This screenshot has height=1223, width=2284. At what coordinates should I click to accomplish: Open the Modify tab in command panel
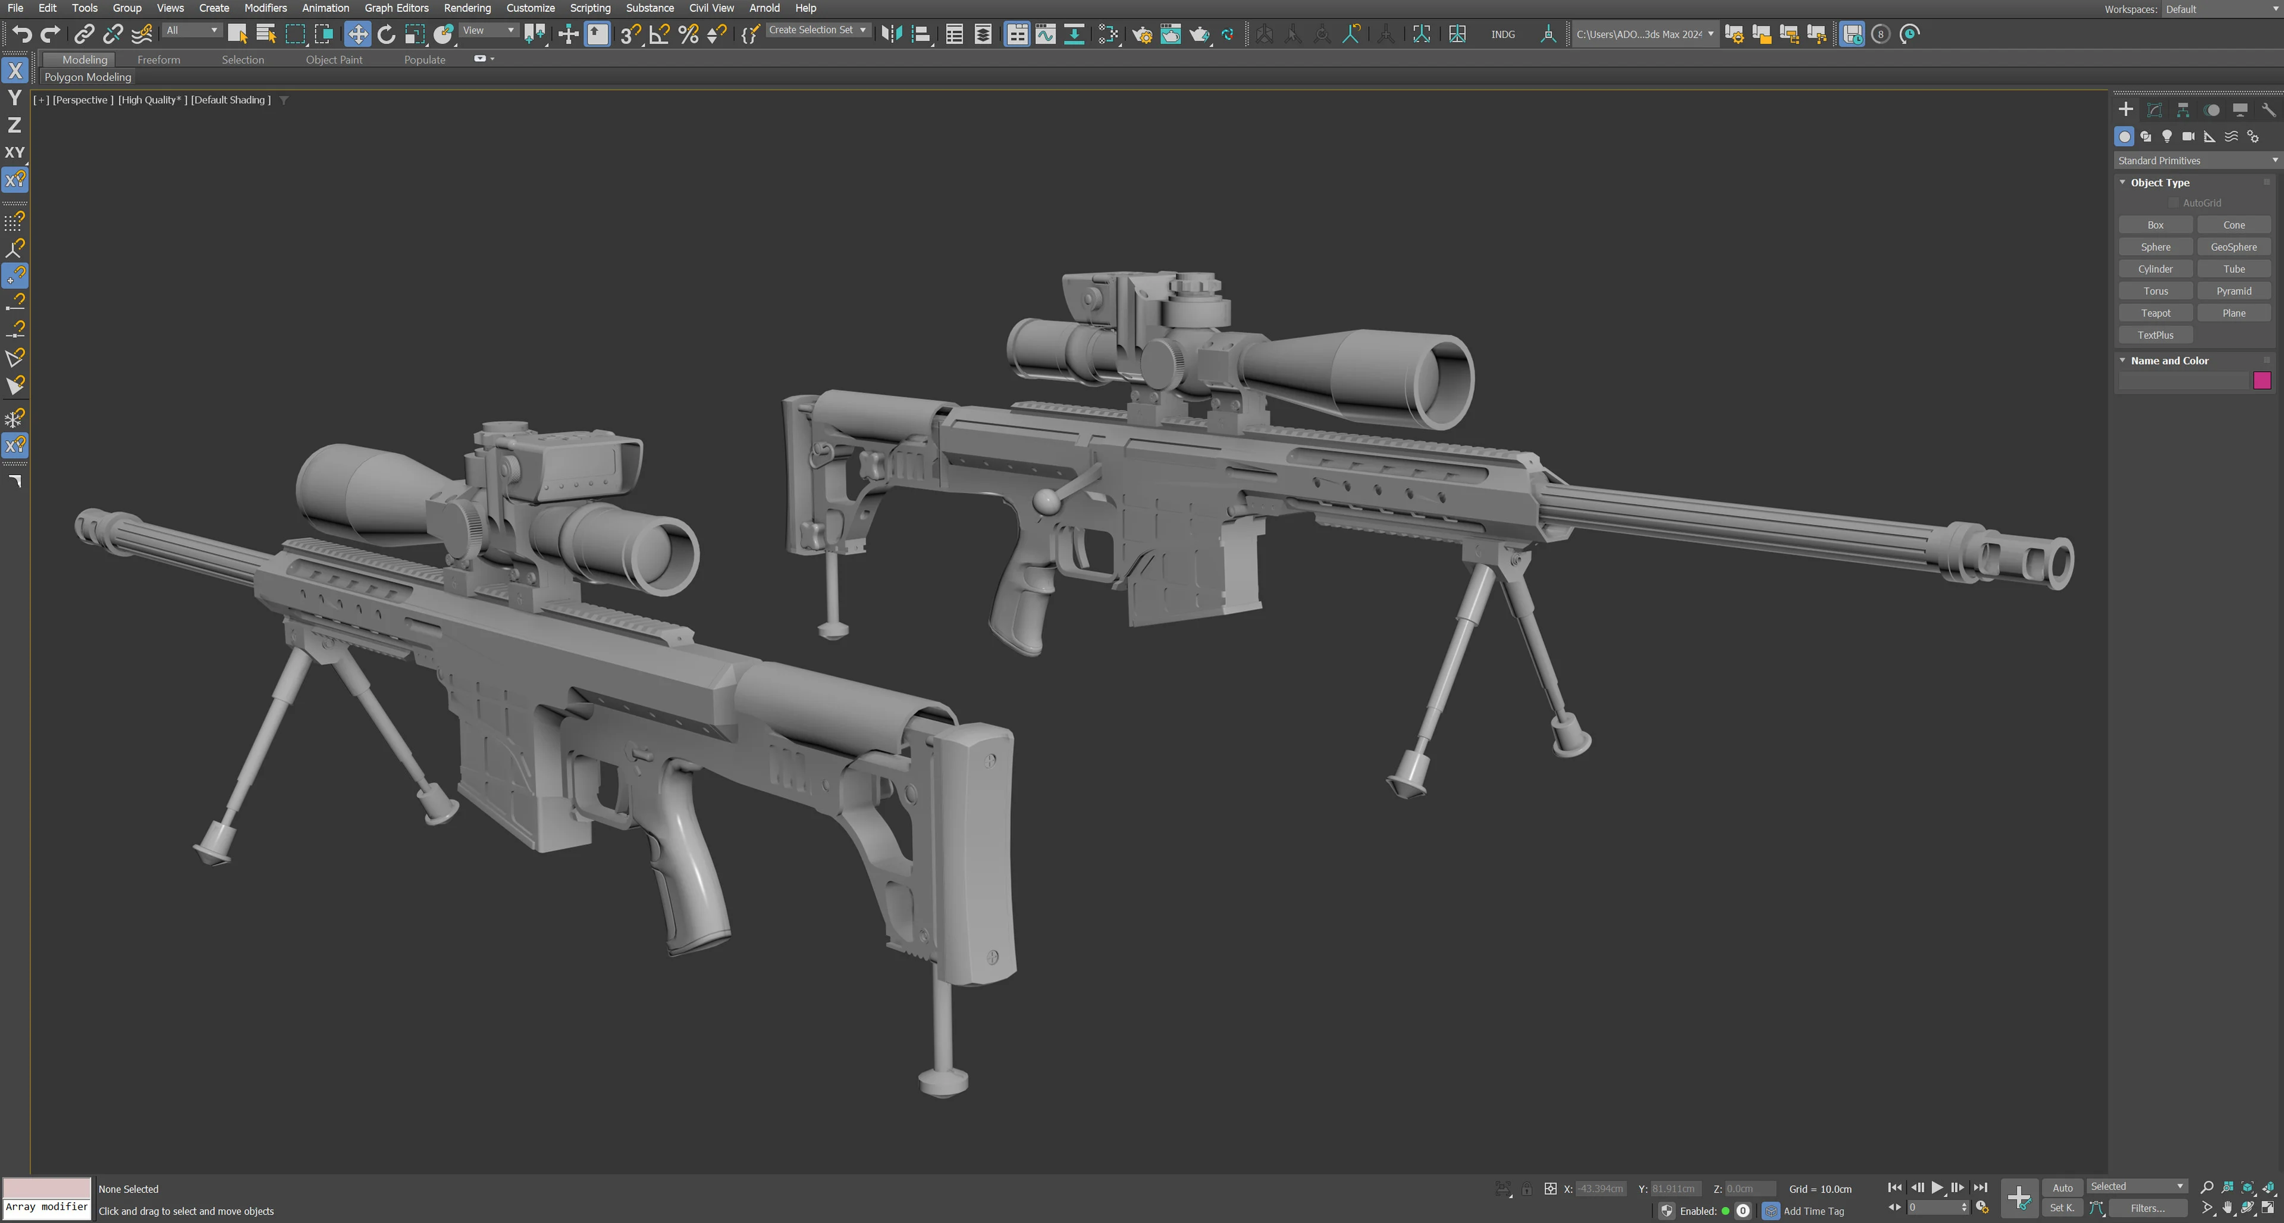click(x=2154, y=109)
